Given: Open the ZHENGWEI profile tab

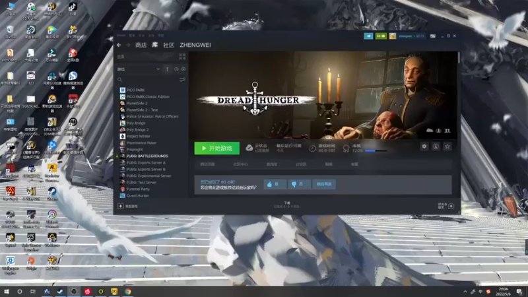Looking at the screenshot, I should pyautogui.click(x=195, y=45).
